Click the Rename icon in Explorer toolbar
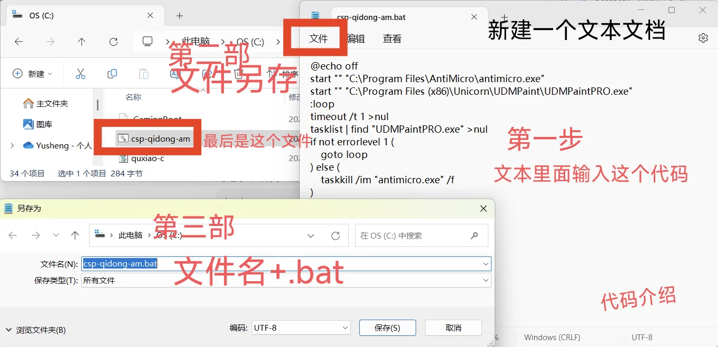 (x=175, y=73)
